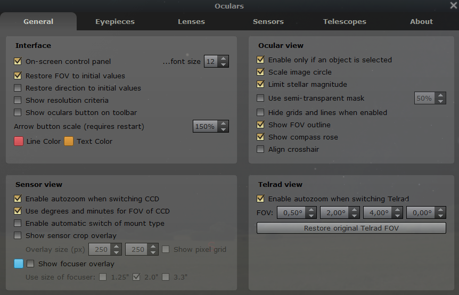Screen dimensions: 459x295
Task: Turn on Show sensor crop overlay
Action: 18,235
